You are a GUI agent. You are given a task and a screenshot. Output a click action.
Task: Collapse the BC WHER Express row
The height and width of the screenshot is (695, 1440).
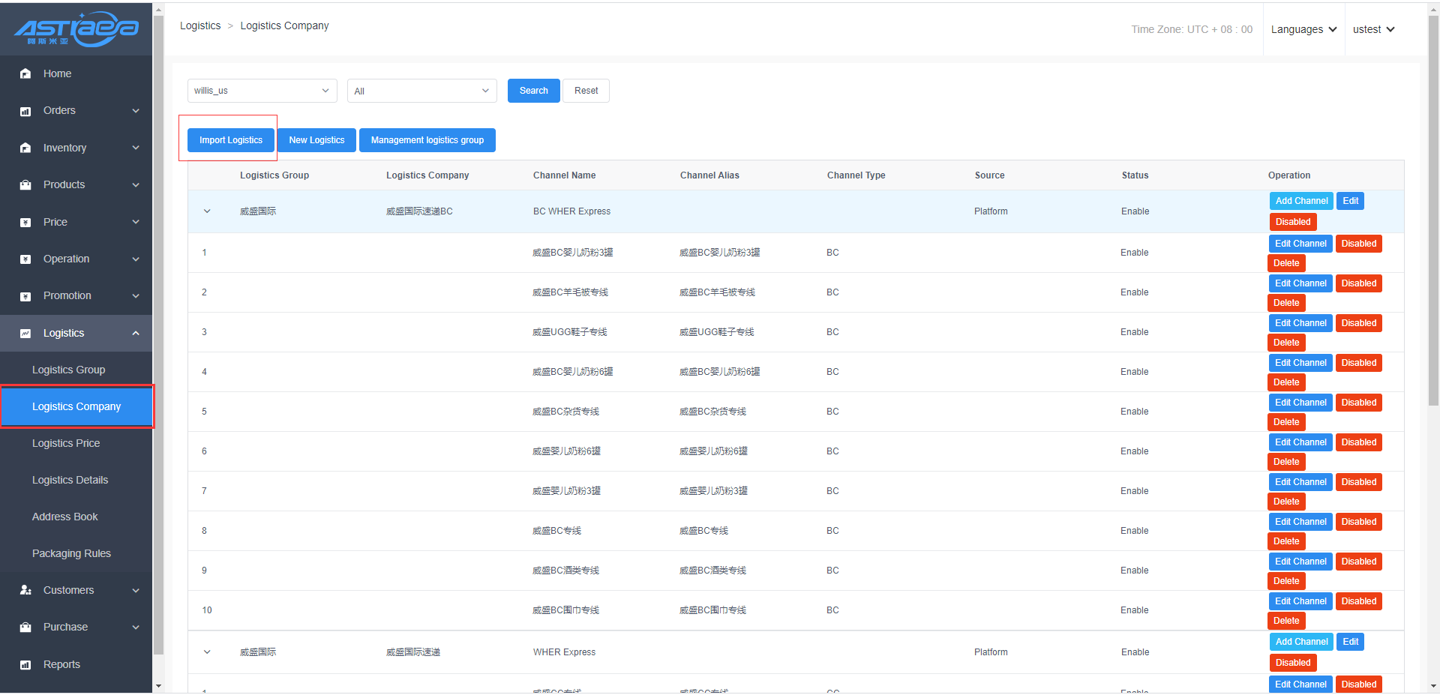207,211
